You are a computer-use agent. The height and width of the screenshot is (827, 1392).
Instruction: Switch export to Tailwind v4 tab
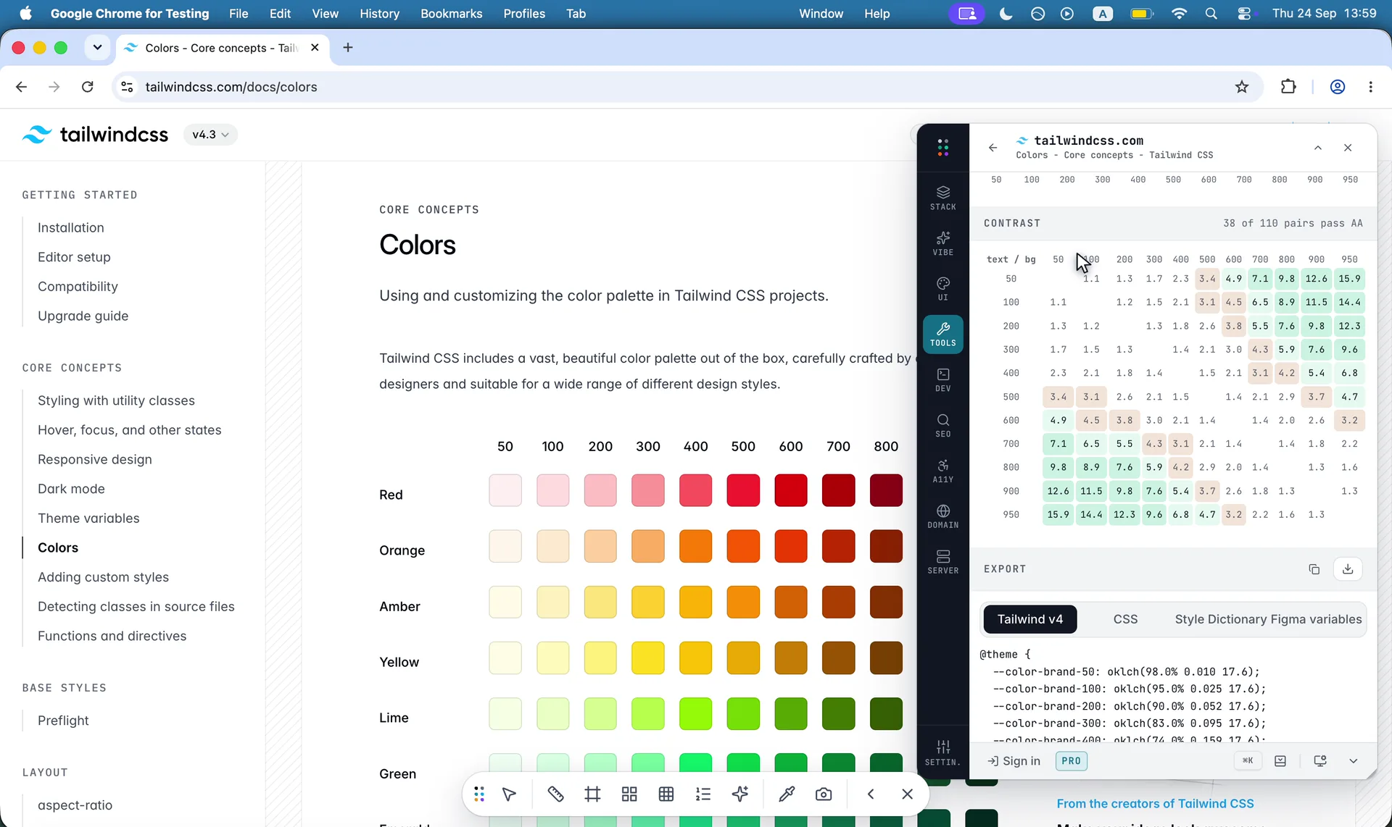[1029, 619]
